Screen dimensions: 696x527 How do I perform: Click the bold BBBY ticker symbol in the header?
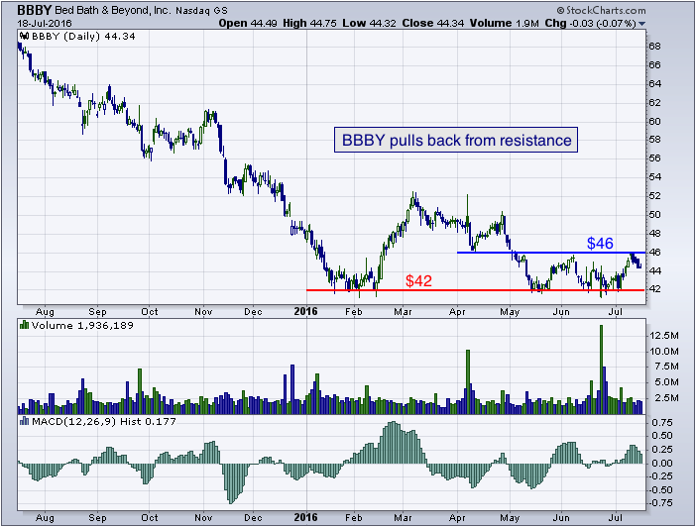click(x=34, y=10)
